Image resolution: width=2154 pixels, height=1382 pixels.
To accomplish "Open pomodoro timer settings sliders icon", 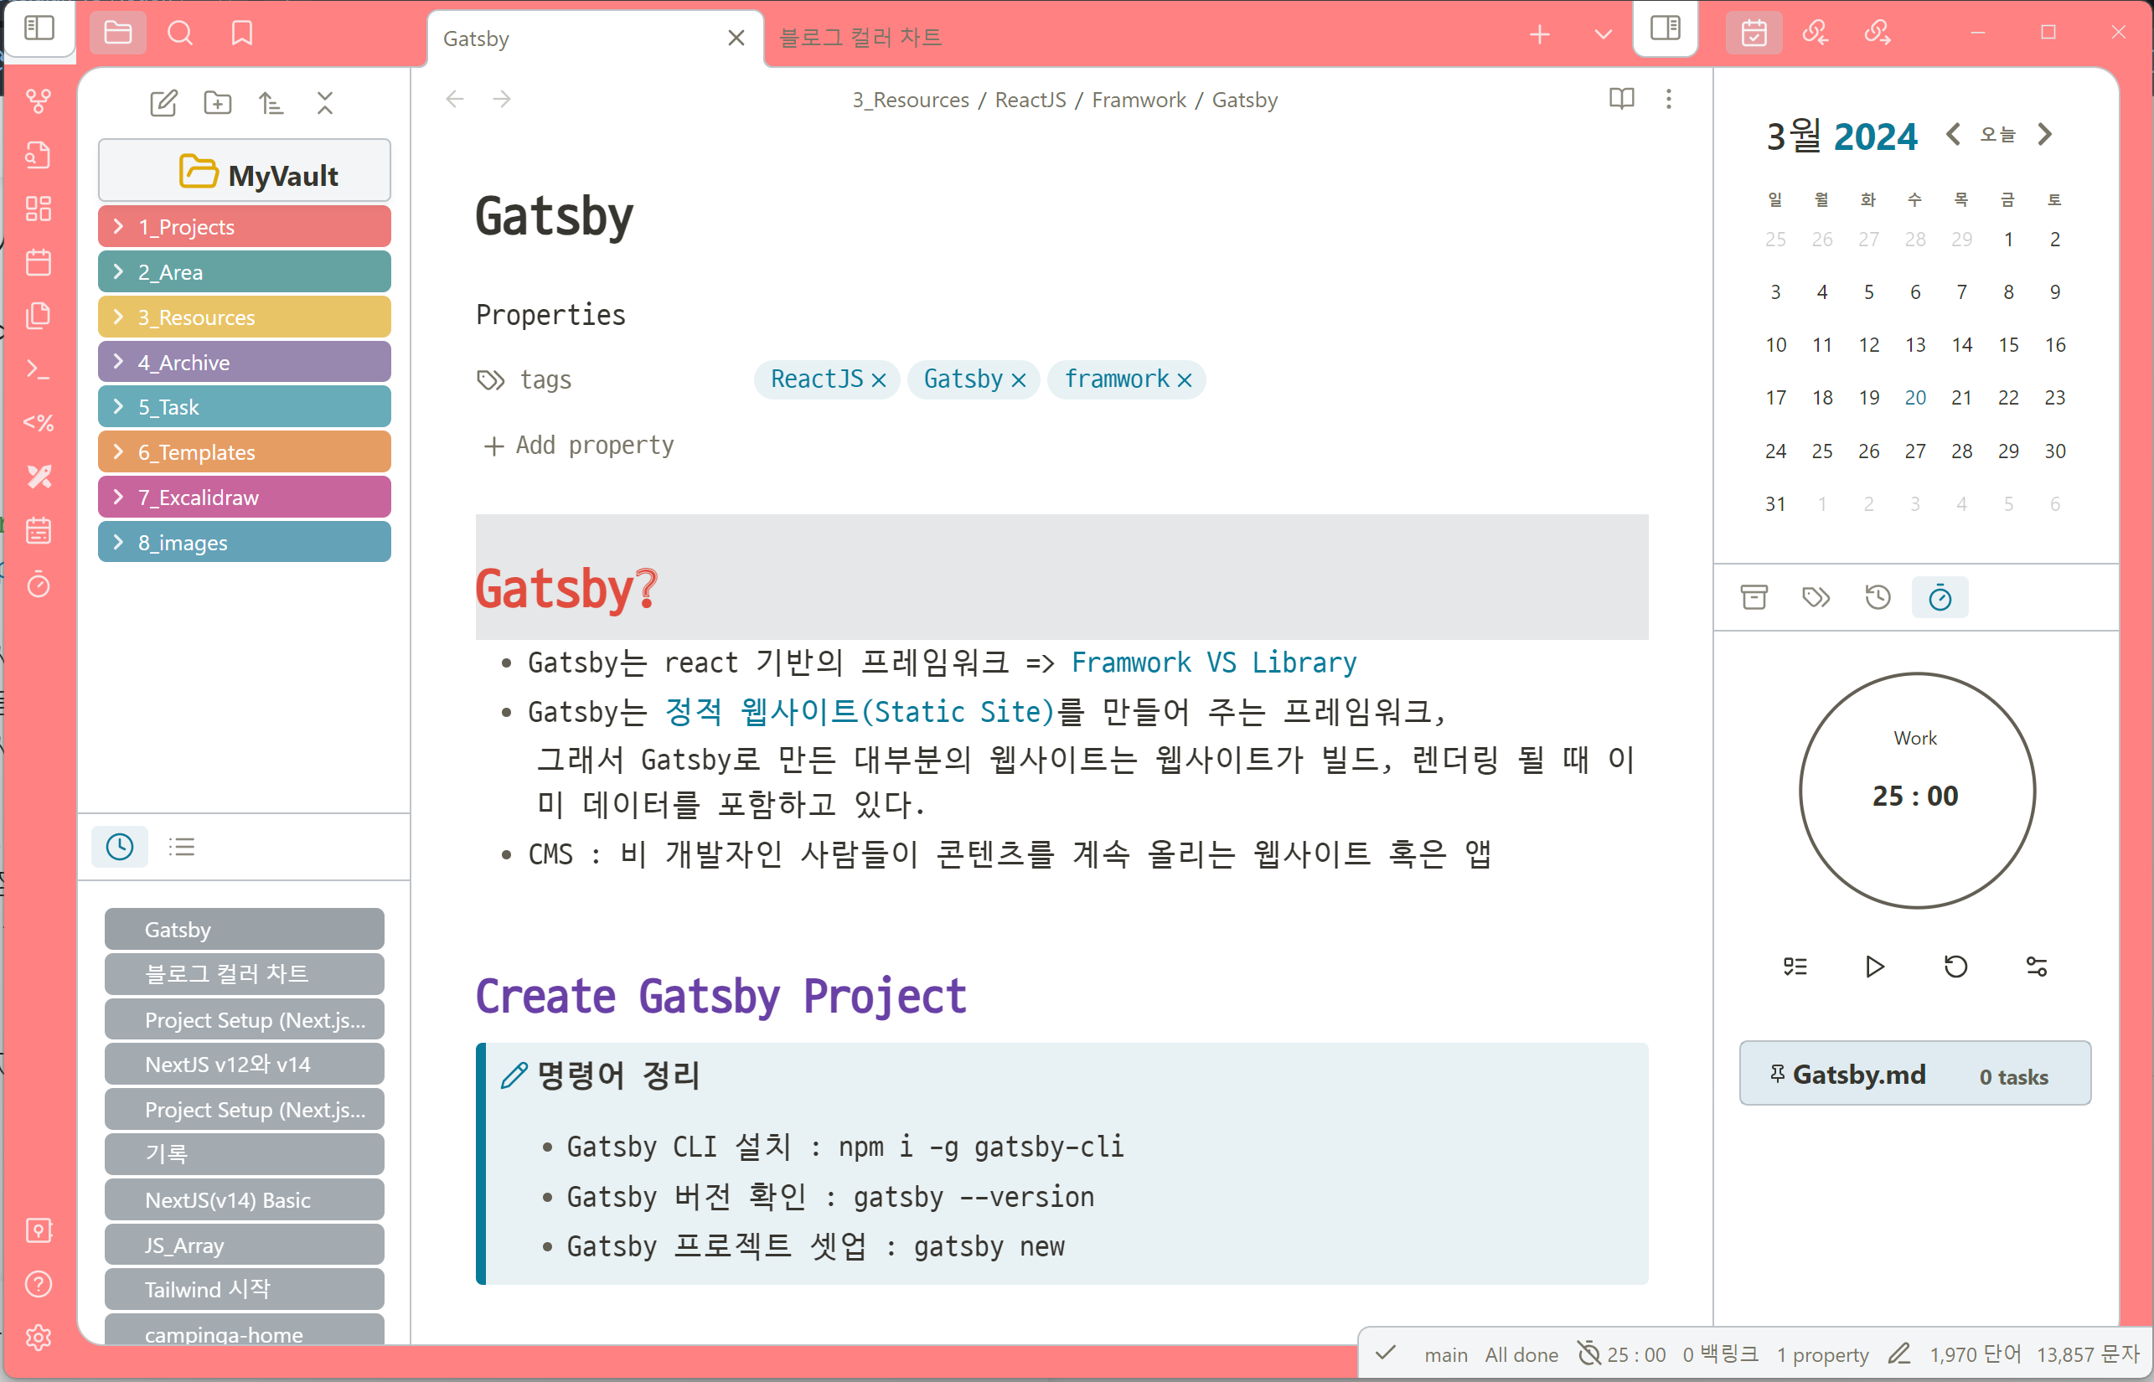I will point(2037,967).
